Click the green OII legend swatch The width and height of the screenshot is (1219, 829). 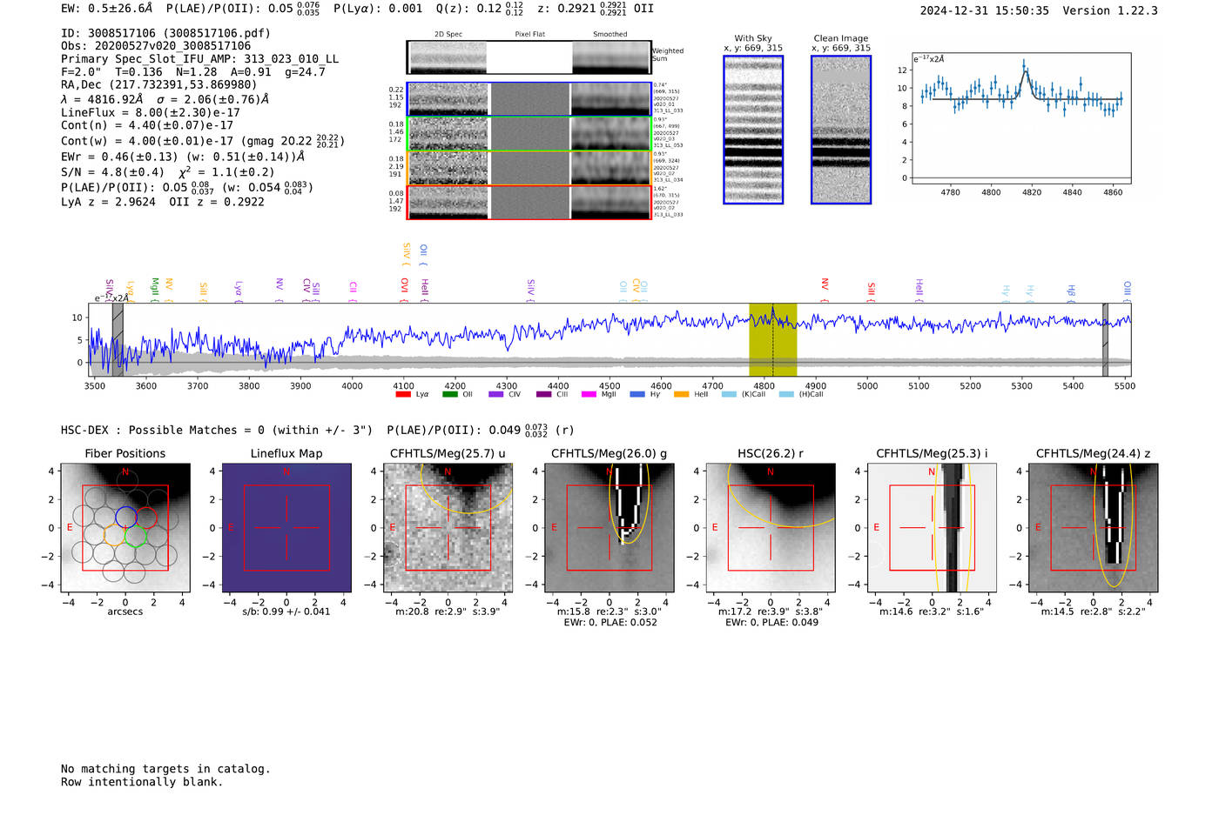pos(449,394)
